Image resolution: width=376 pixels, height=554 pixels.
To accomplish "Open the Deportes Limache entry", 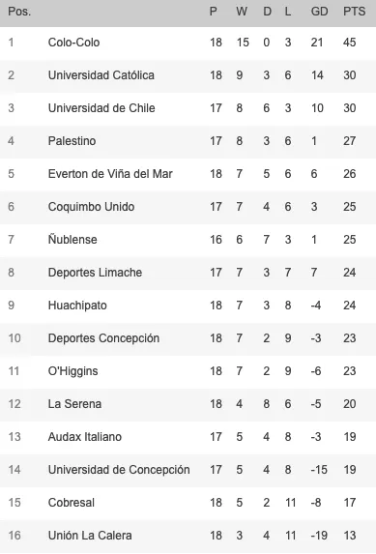I will coord(95,273).
